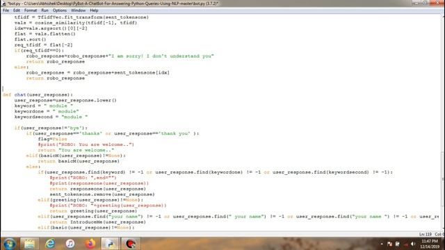This screenshot has height=250, width=445.
Task: Click the Windows Start orb
Action: point(9,244)
